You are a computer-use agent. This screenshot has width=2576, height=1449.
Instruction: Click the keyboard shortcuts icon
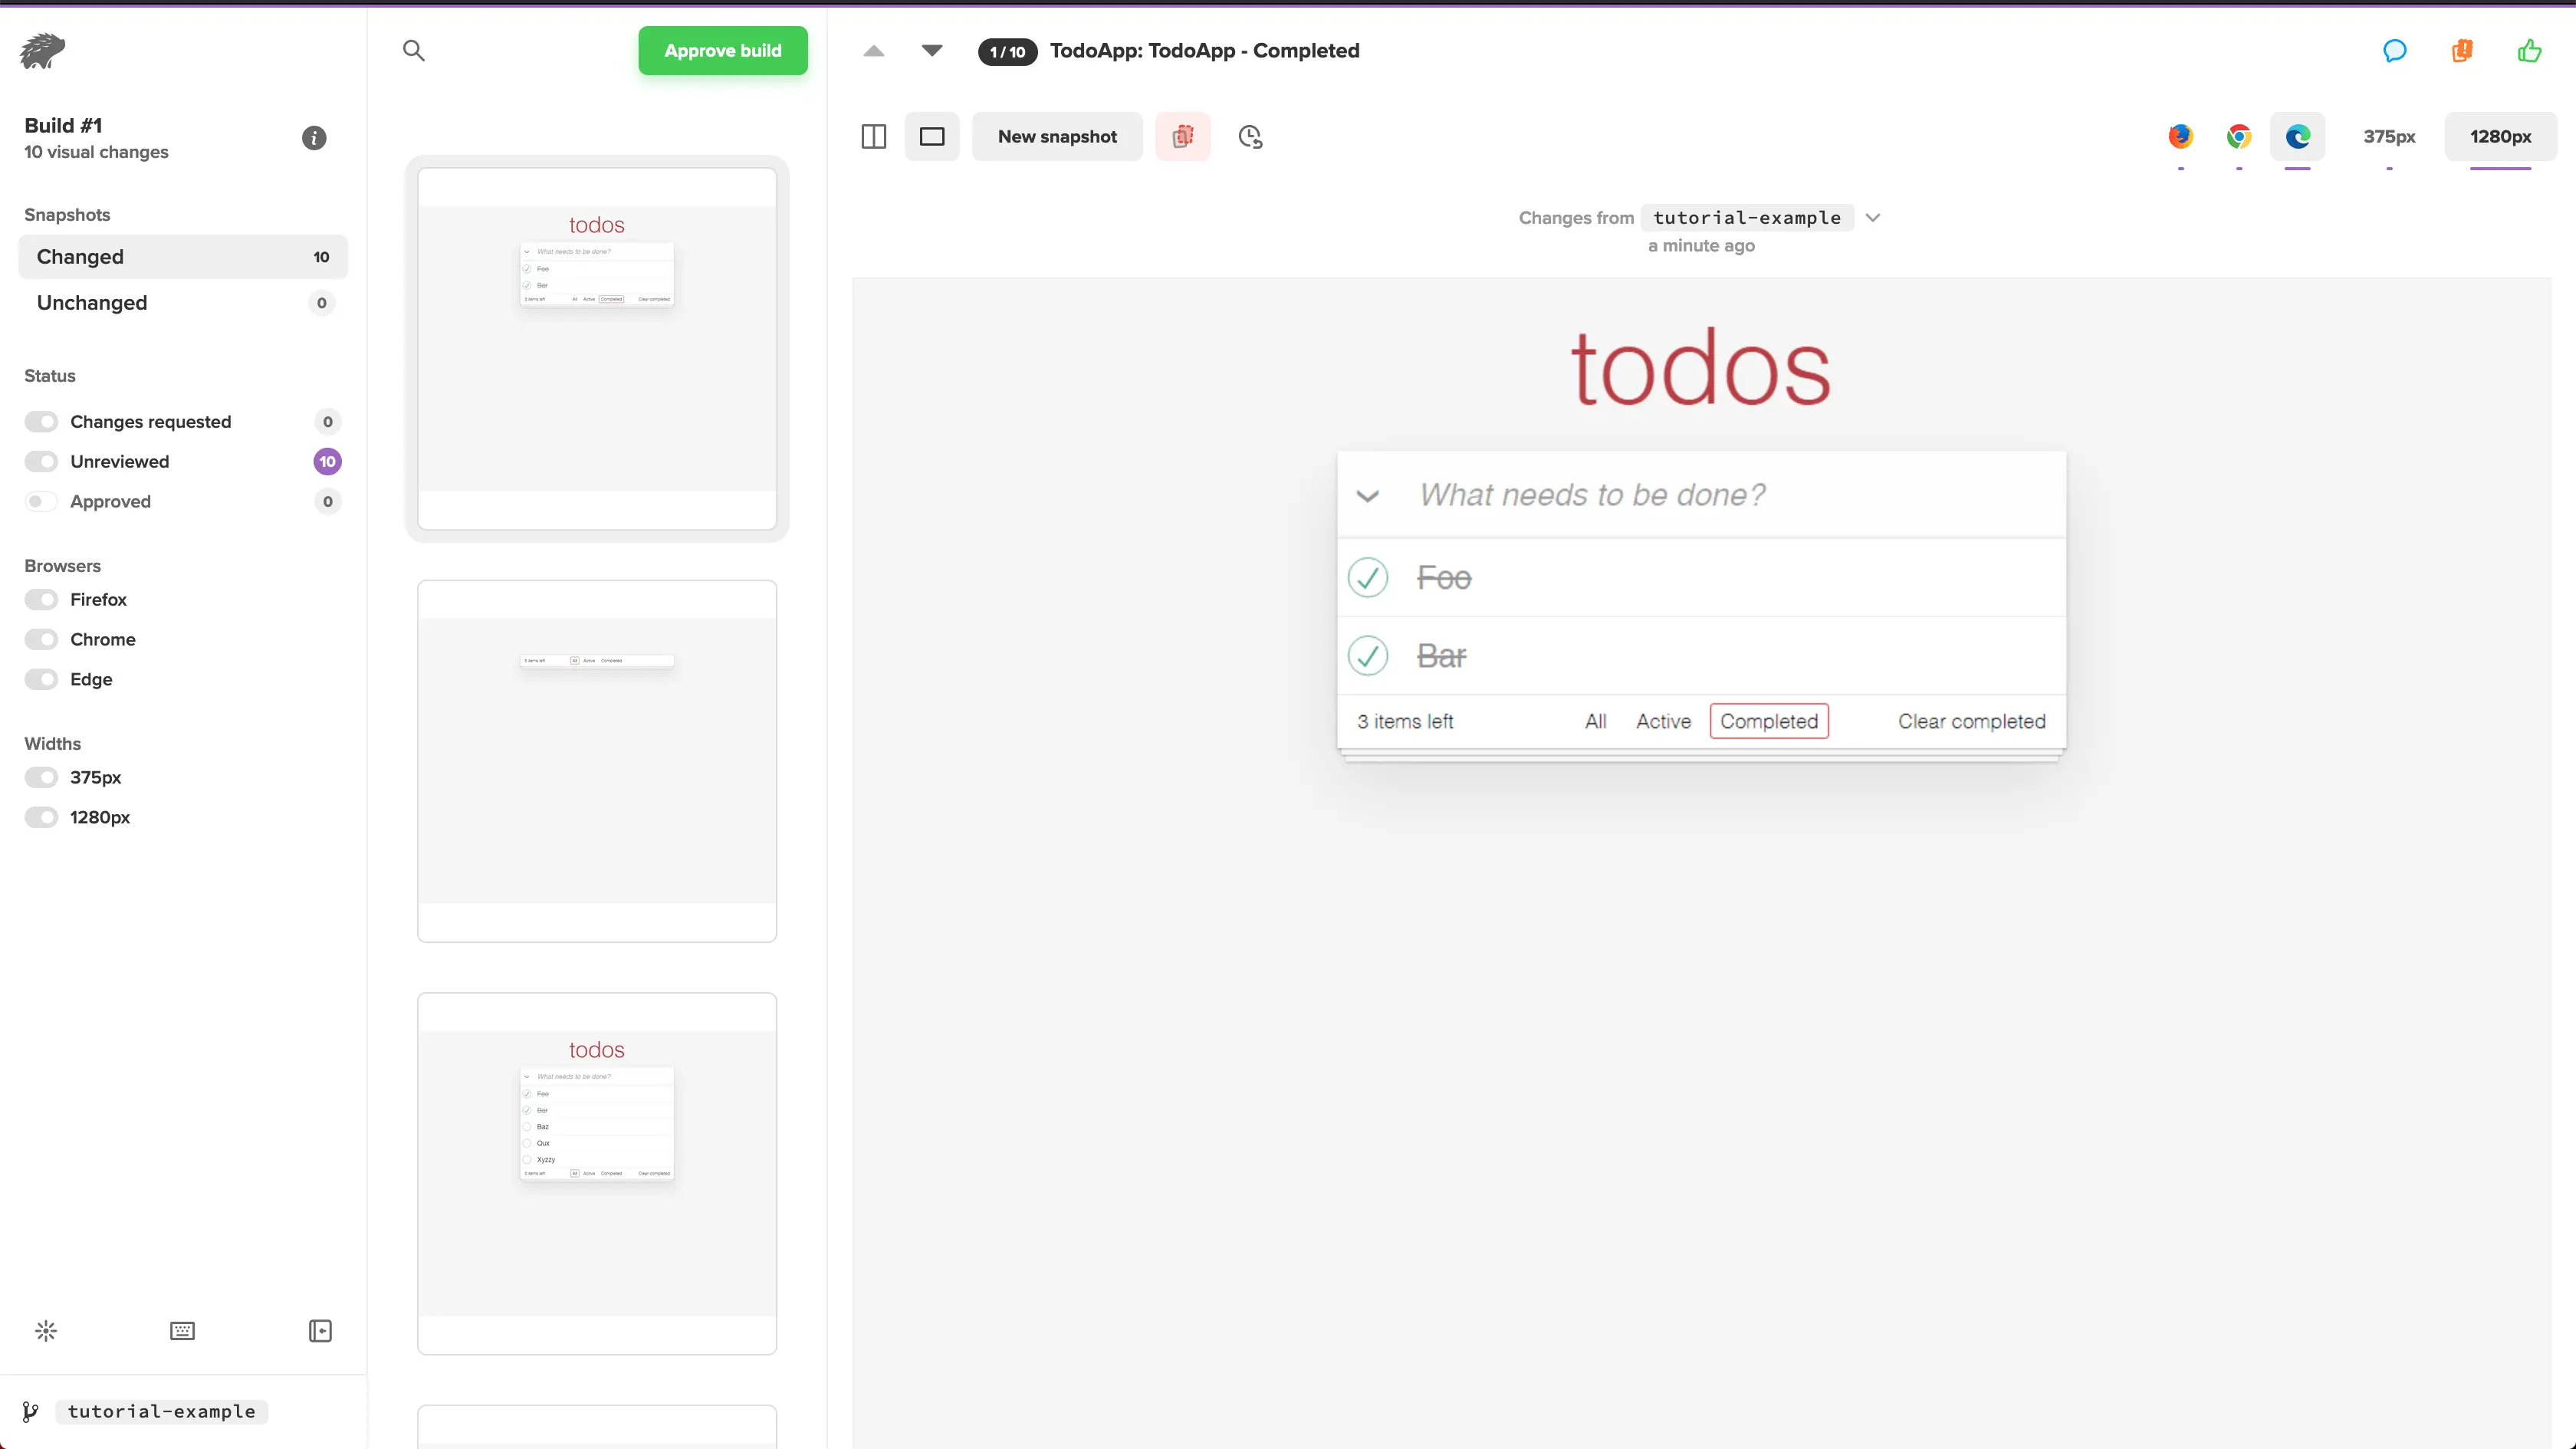click(x=182, y=1331)
